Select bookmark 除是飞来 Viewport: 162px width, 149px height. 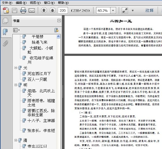pos(39,42)
